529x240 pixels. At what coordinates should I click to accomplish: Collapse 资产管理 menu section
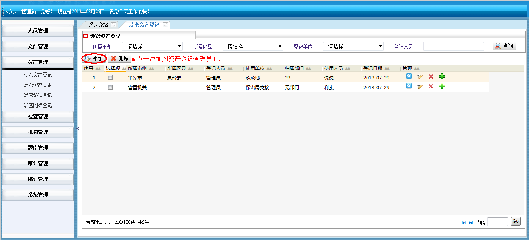38,62
